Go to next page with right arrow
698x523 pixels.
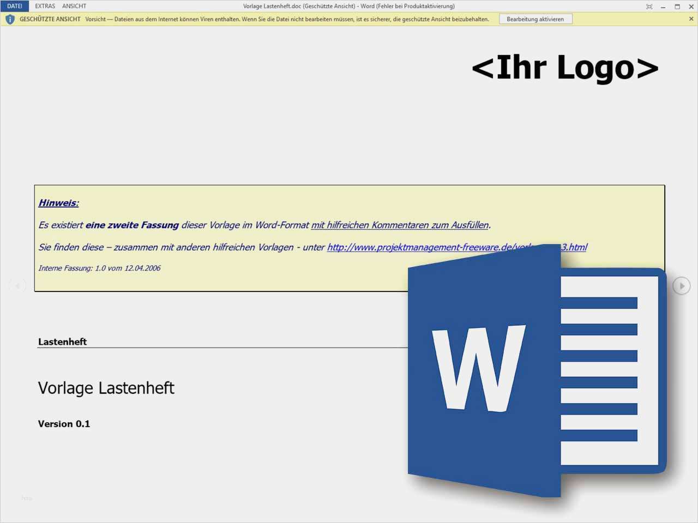click(x=681, y=286)
